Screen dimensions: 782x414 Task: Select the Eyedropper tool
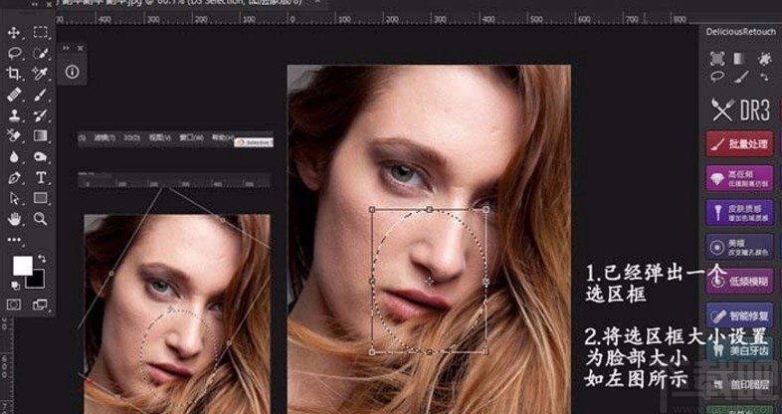tap(40, 74)
